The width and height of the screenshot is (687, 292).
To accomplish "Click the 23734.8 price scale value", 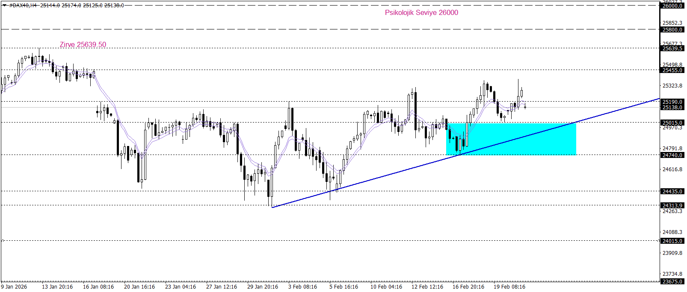I will pos(672,274).
